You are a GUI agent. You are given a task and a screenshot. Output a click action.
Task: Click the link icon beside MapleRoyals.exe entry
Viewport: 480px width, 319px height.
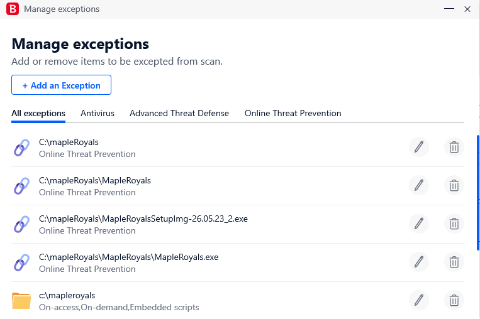[21, 262]
